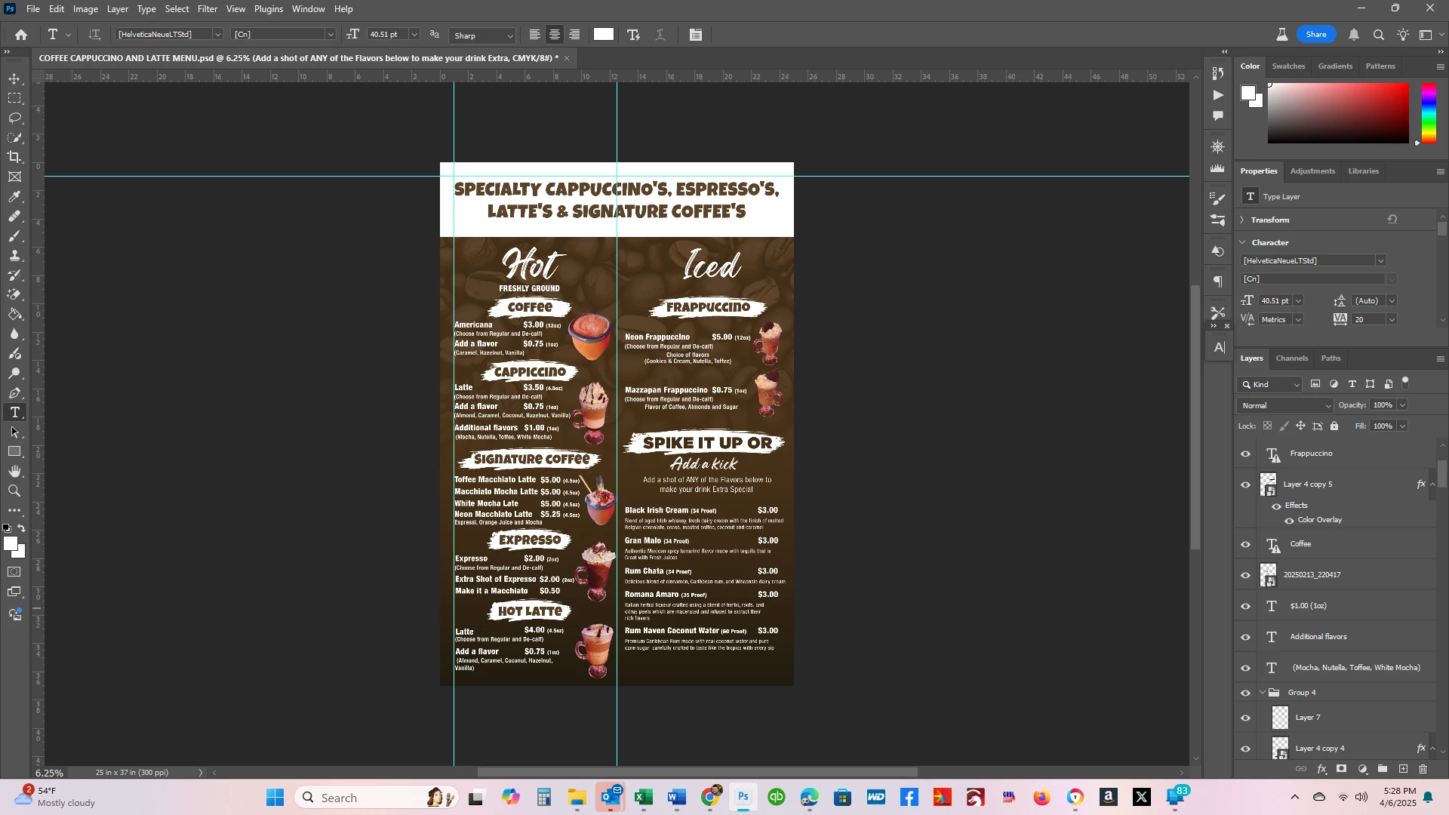Hide the Frappuccino text layer
The height and width of the screenshot is (815, 1449).
[1246, 454]
